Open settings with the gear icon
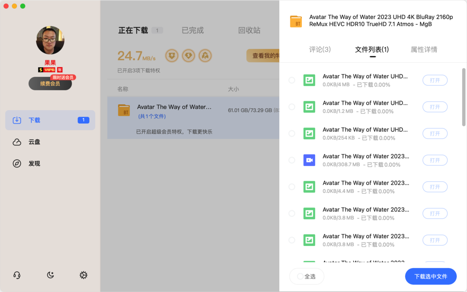The width and height of the screenshot is (467, 292). pyautogui.click(x=84, y=275)
